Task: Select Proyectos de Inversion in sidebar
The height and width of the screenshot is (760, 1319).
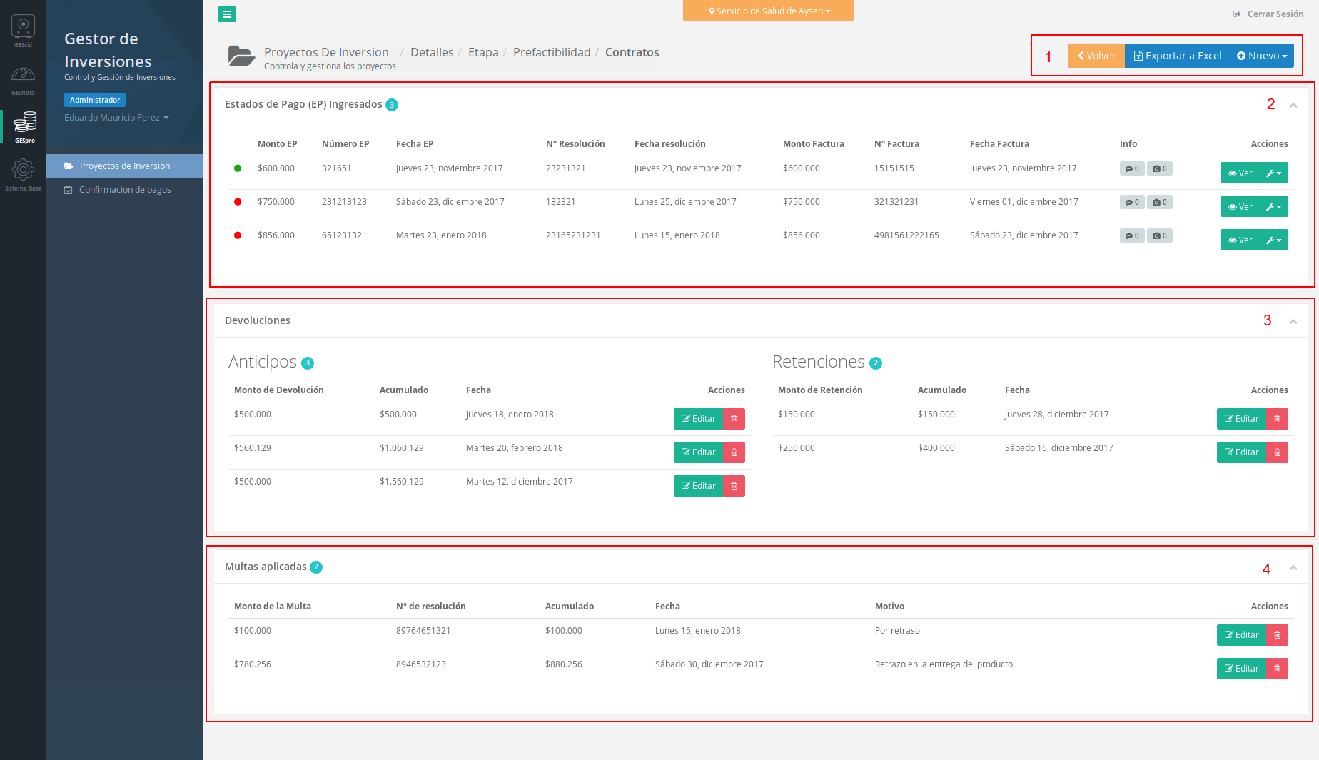Action: tap(125, 166)
